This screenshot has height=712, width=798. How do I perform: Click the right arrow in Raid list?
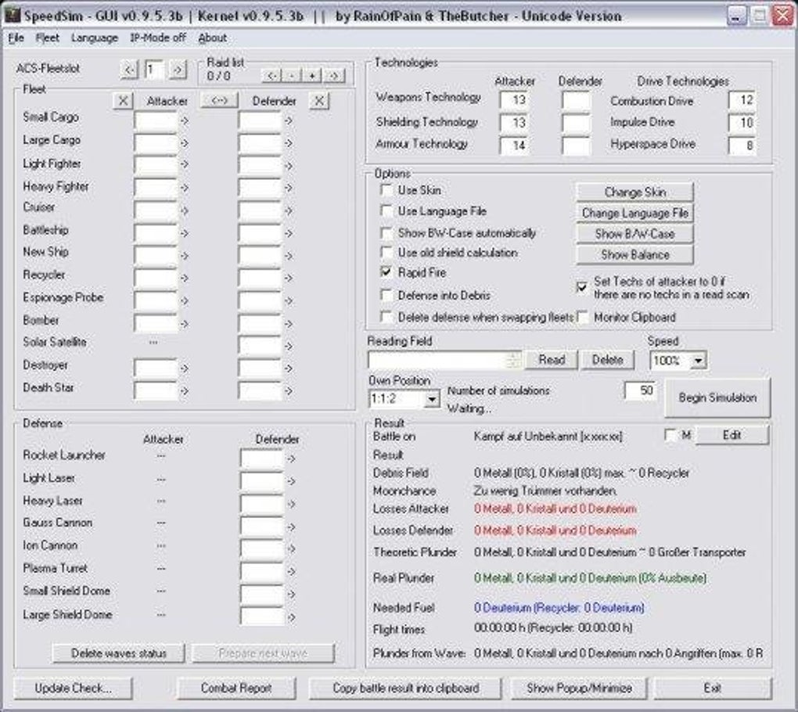click(334, 75)
